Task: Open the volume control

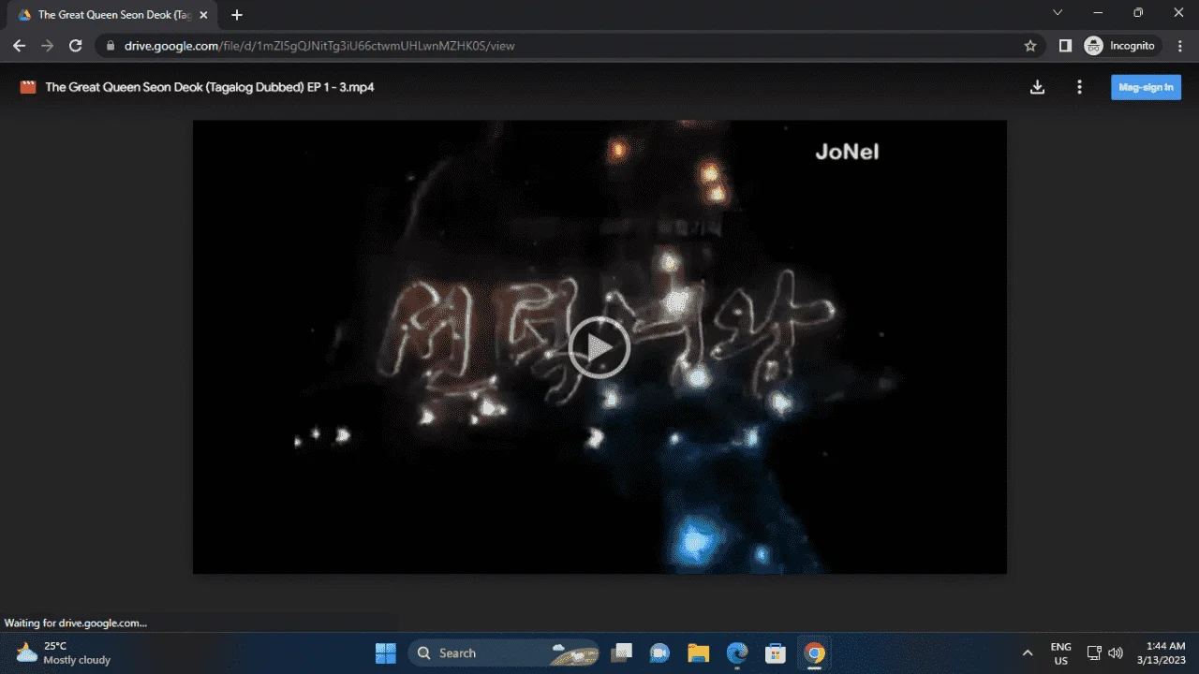Action: click(x=1115, y=652)
